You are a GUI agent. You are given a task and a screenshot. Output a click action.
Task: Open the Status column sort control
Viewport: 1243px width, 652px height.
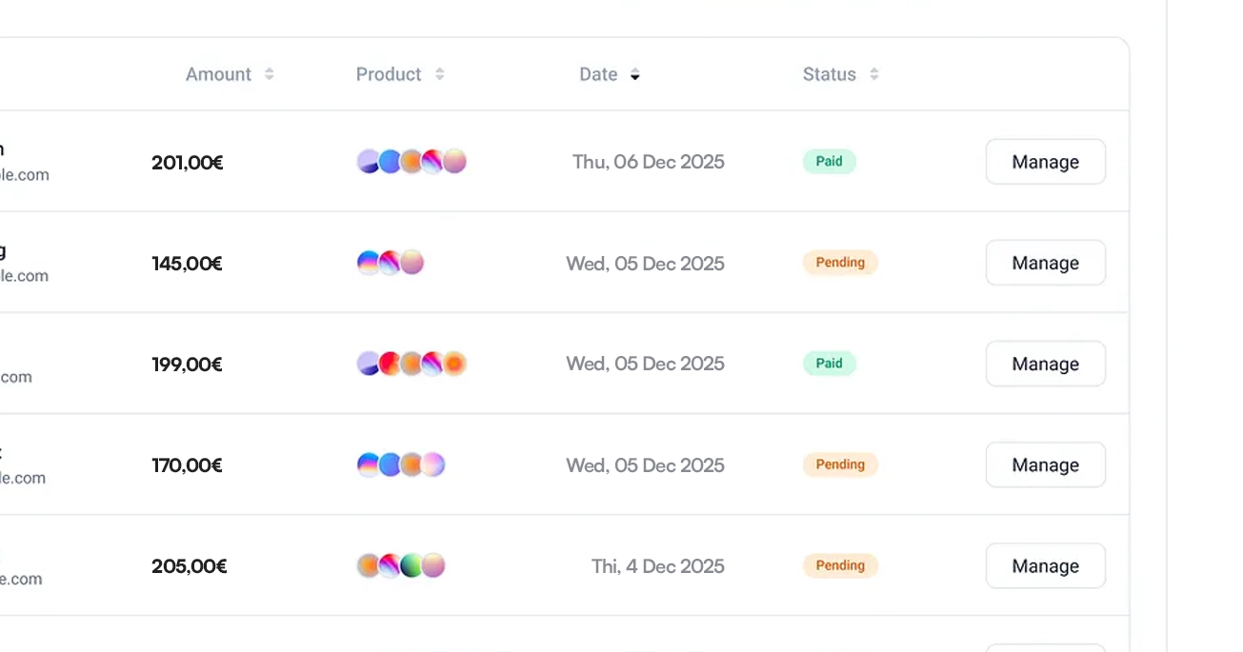(874, 74)
